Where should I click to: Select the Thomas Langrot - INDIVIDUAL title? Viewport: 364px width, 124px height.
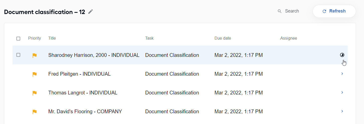[83, 93]
